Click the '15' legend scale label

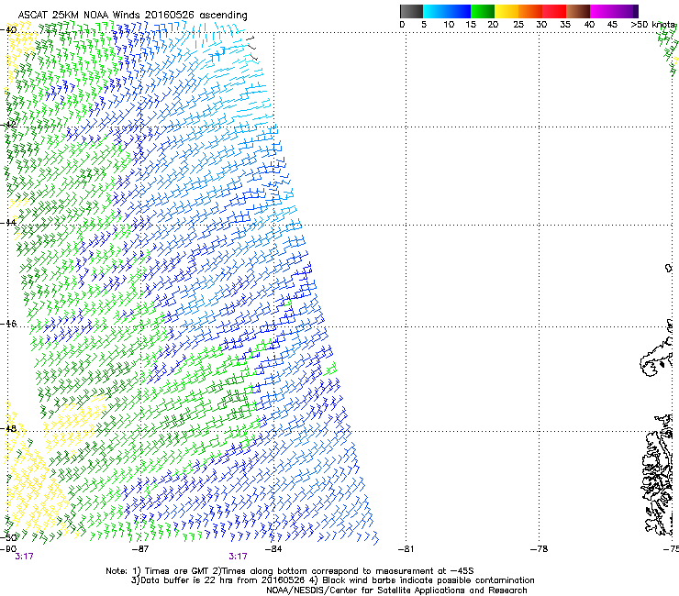click(x=471, y=25)
